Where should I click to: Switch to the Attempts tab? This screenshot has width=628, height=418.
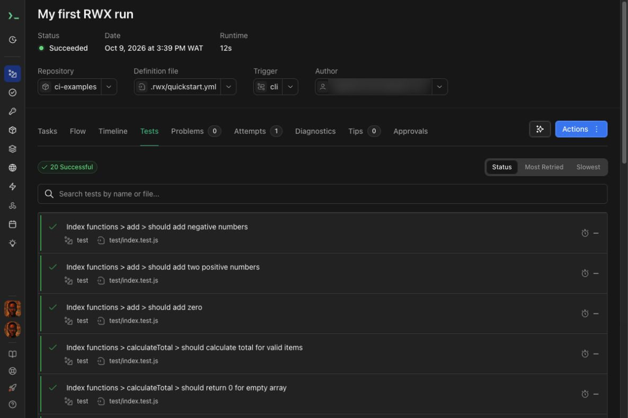point(258,131)
